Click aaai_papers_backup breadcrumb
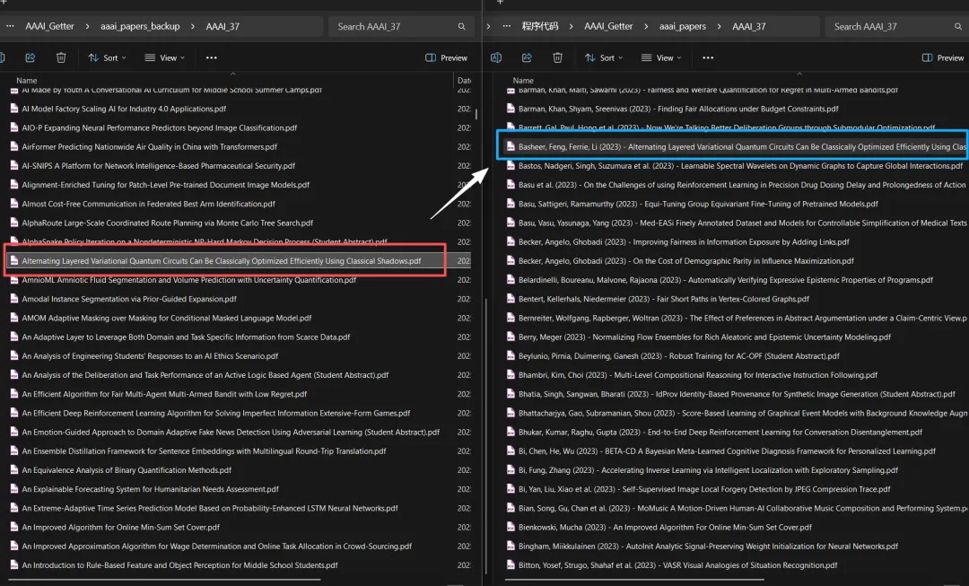Image resolution: width=969 pixels, height=586 pixels. pyautogui.click(x=140, y=27)
